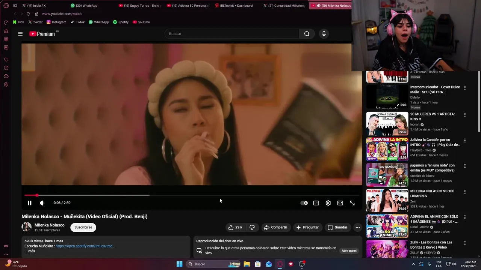Reload the current page
This screenshot has height=270, width=481.
28,14
